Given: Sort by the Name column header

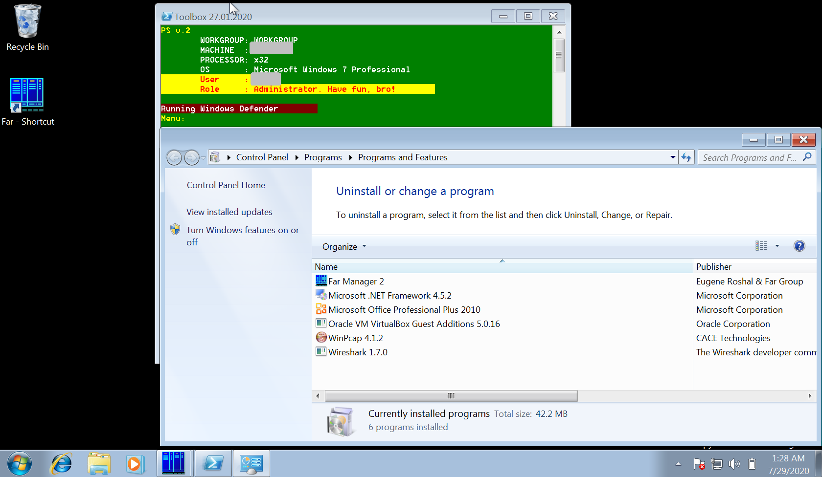Looking at the screenshot, I should tap(502, 267).
